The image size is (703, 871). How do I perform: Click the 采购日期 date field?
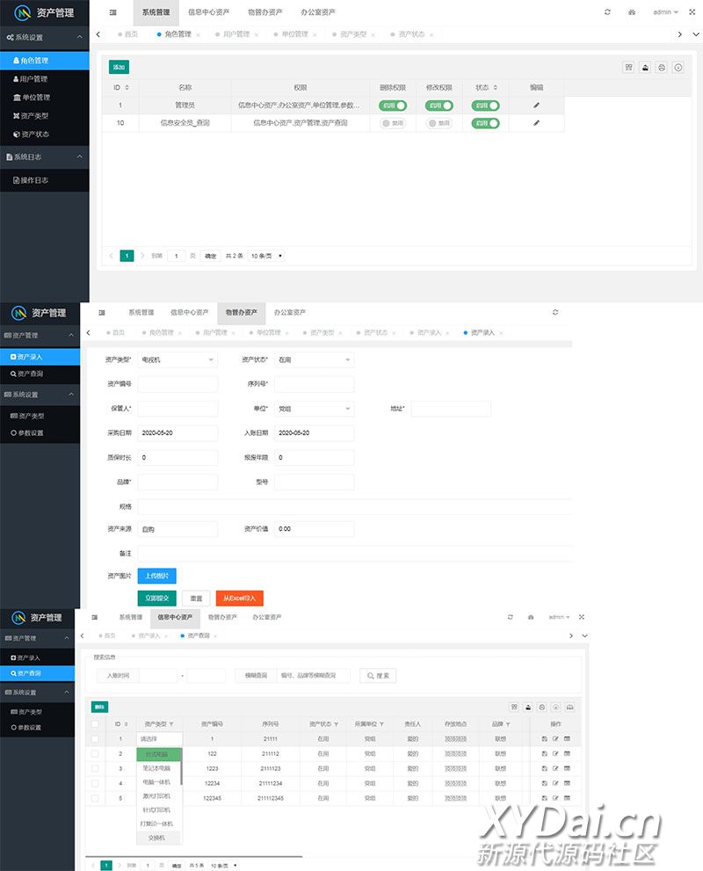pyautogui.click(x=178, y=432)
